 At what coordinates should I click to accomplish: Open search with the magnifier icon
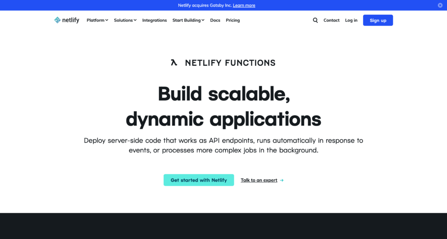tap(315, 20)
